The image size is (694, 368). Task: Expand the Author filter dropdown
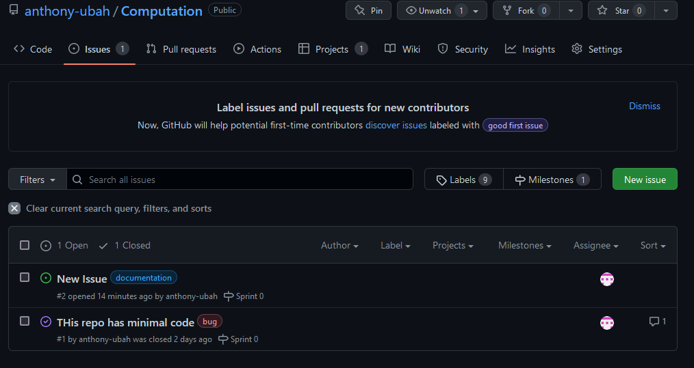tap(339, 245)
